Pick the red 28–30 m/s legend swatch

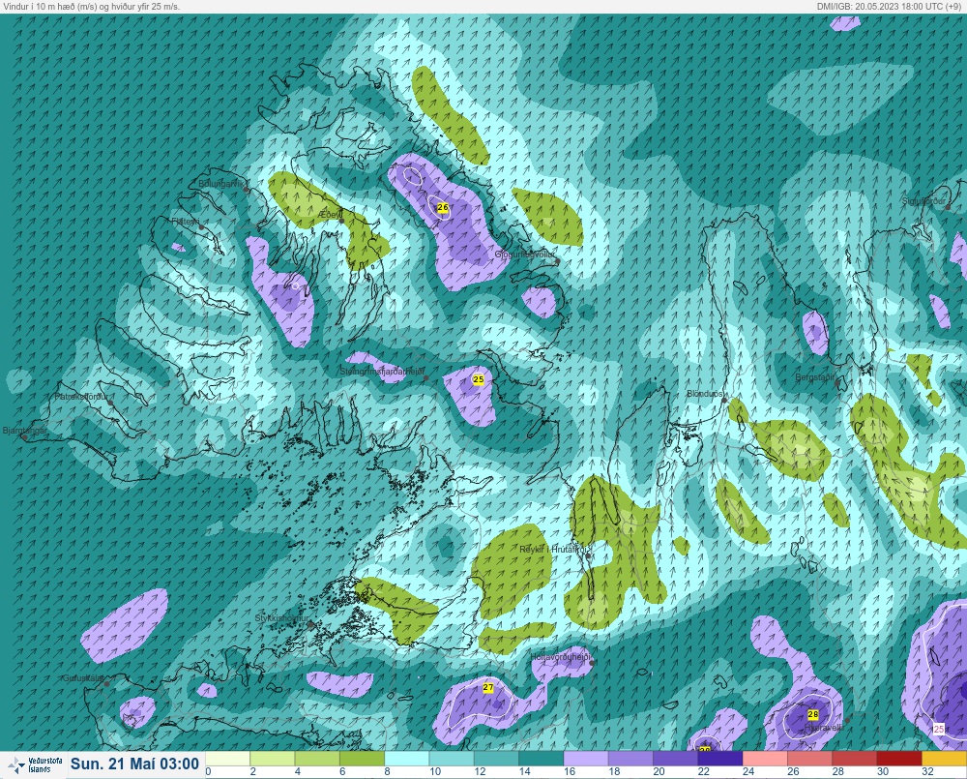(855, 758)
